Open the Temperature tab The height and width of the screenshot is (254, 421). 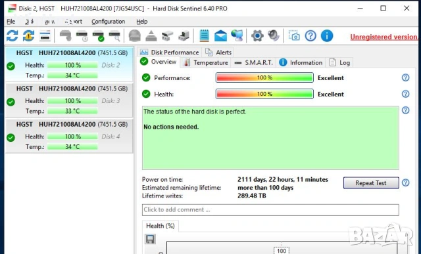206,63
